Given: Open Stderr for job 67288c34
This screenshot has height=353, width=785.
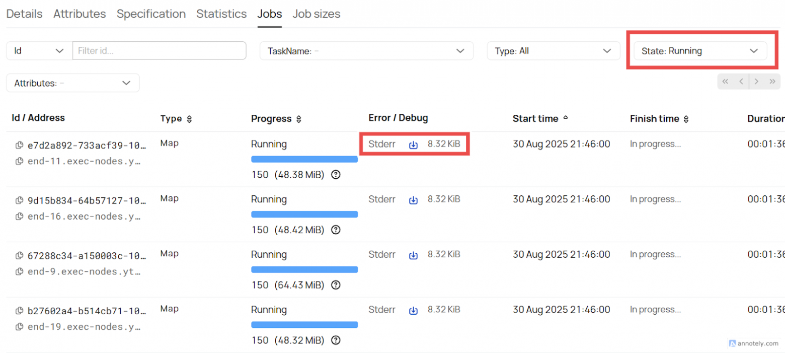Looking at the screenshot, I should point(382,255).
